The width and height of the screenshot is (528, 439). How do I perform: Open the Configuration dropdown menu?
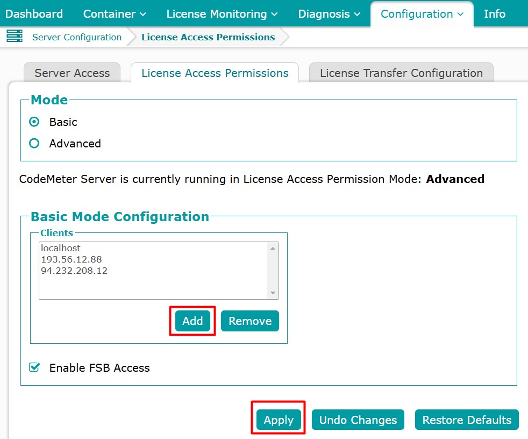pos(422,14)
